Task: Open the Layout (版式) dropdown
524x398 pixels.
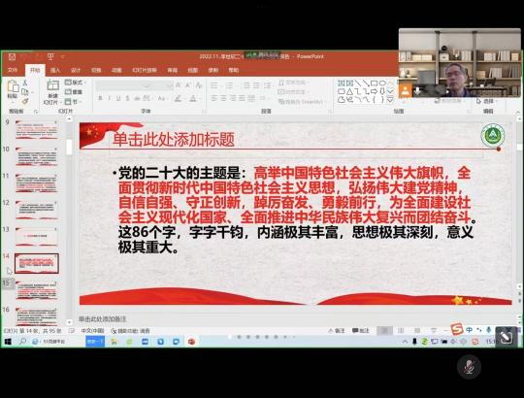Action: [75, 83]
